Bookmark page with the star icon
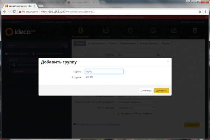This screenshot has height=140, width=210. (199, 11)
